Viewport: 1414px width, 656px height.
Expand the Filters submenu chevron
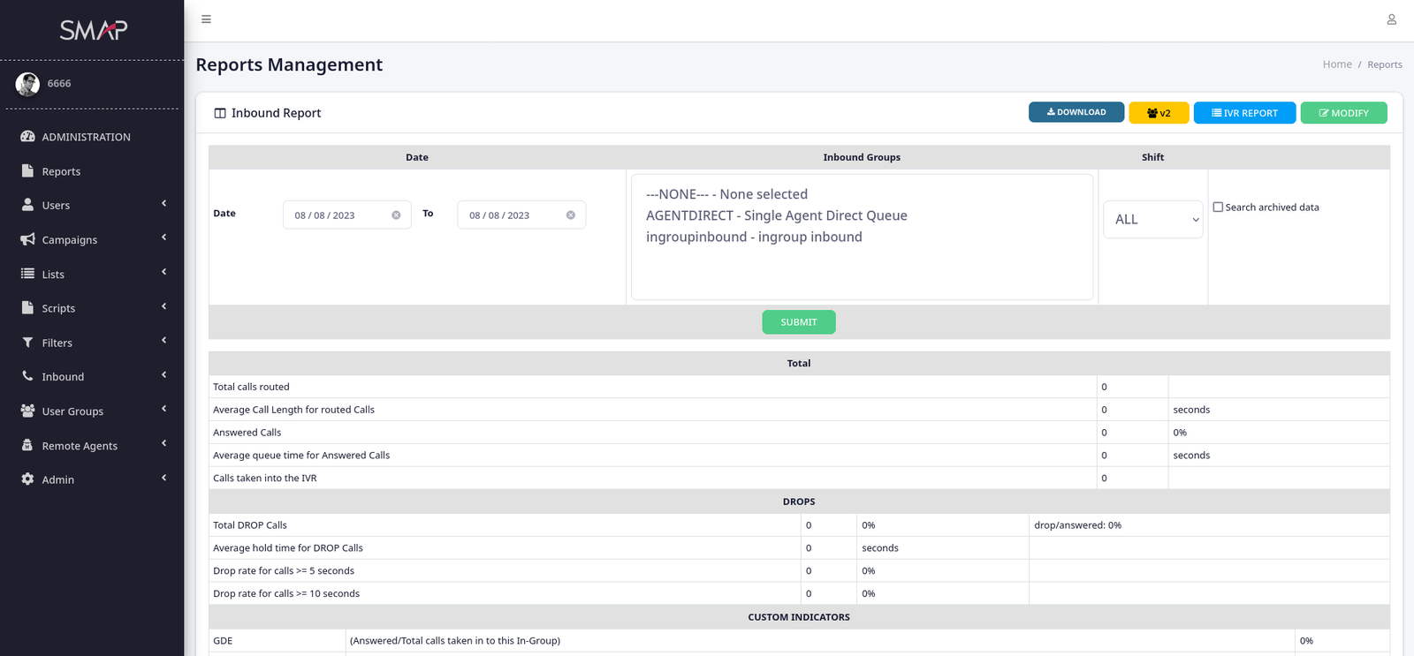[x=164, y=341]
